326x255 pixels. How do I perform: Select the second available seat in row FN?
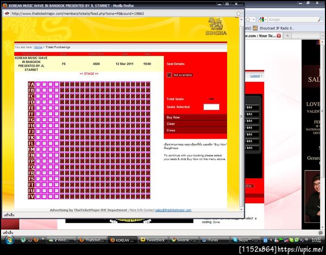point(44,155)
